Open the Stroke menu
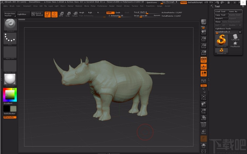Image resolution: width=247 pixels, height=154 pixels. (126, 6)
